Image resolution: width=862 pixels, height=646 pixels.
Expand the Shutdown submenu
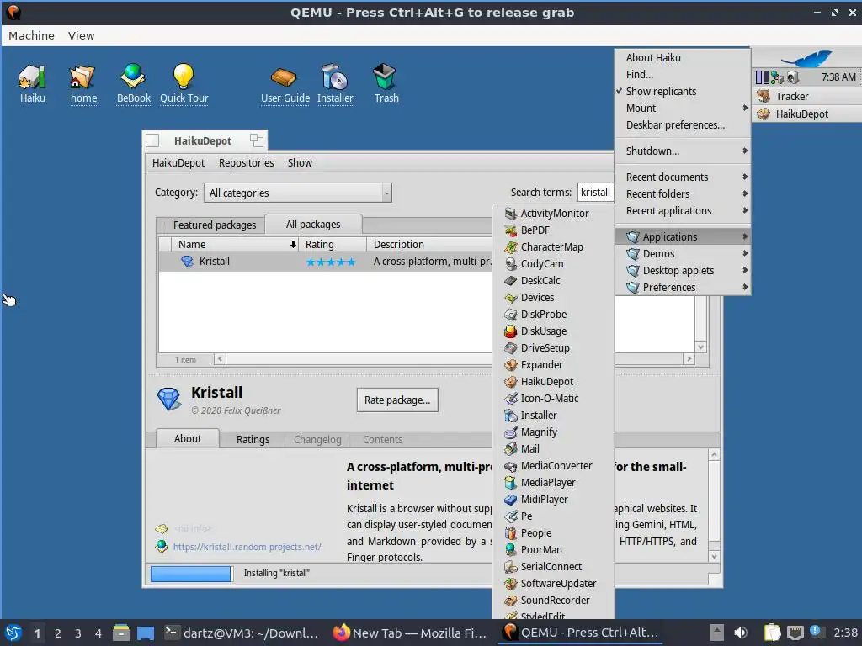(x=682, y=151)
